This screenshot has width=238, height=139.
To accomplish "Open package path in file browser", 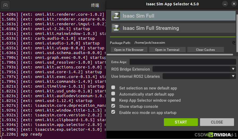I will 129,50.
